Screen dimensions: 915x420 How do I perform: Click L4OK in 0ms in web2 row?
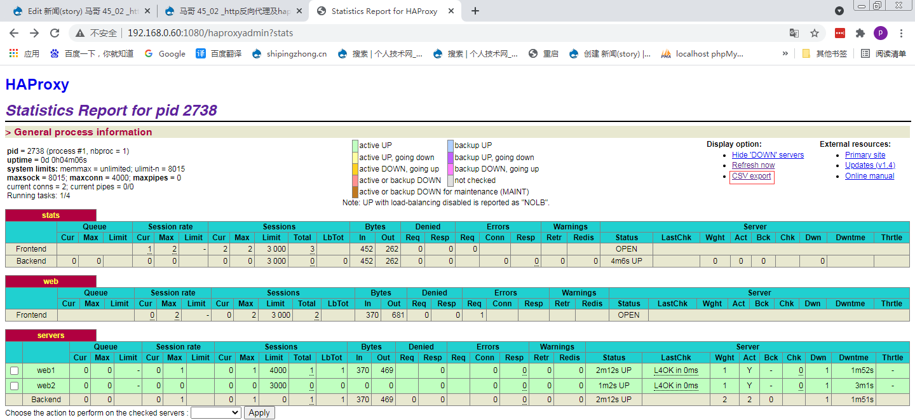(x=675, y=386)
